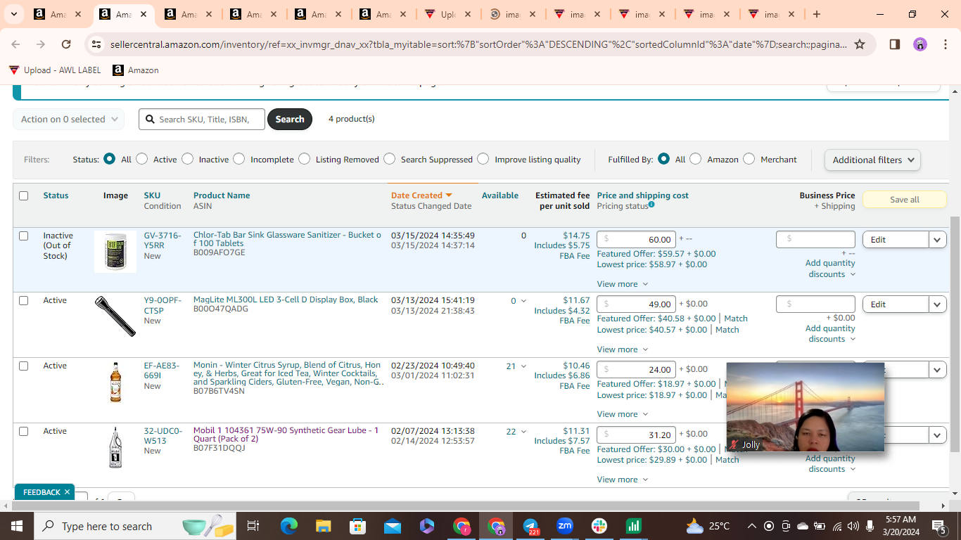Open the Action on 0 selected dropdown
961x540 pixels.
point(69,120)
